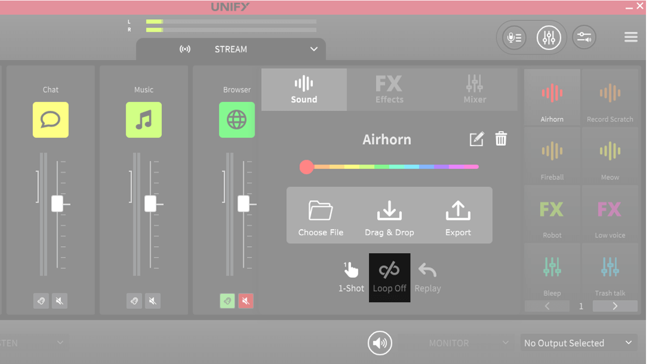Rename Airhorn with the edit pencil icon

point(476,139)
